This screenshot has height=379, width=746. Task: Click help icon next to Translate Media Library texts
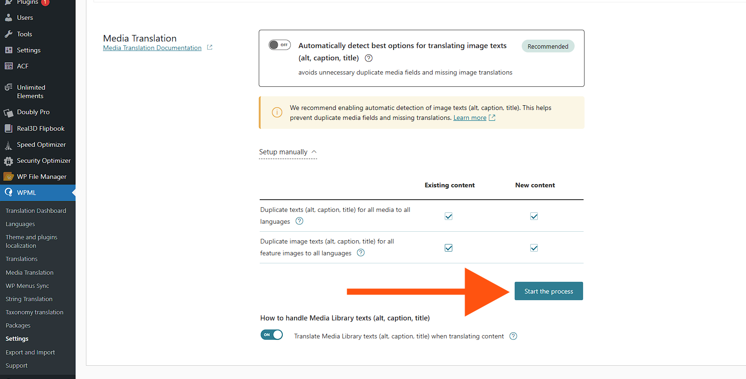pyautogui.click(x=513, y=336)
